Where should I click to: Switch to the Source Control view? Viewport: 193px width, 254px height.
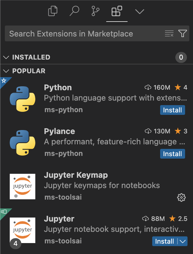click(95, 11)
